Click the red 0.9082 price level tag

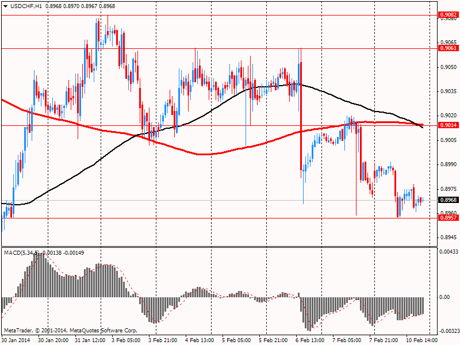448,15
